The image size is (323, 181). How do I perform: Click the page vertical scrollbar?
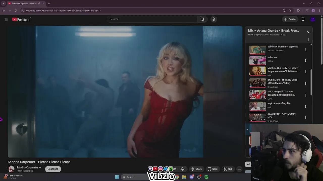[321, 40]
